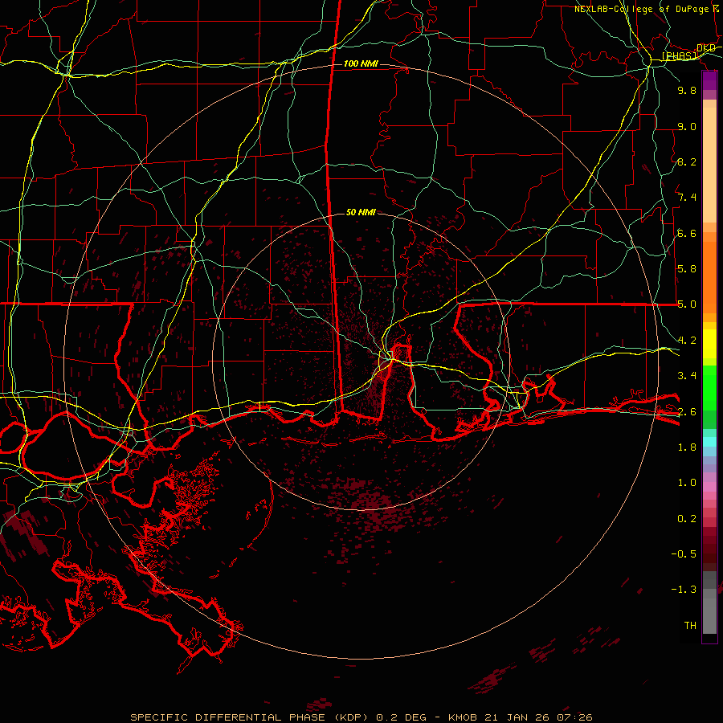Click the -1.3 scale value
The height and width of the screenshot is (723, 723).
[x=684, y=590]
